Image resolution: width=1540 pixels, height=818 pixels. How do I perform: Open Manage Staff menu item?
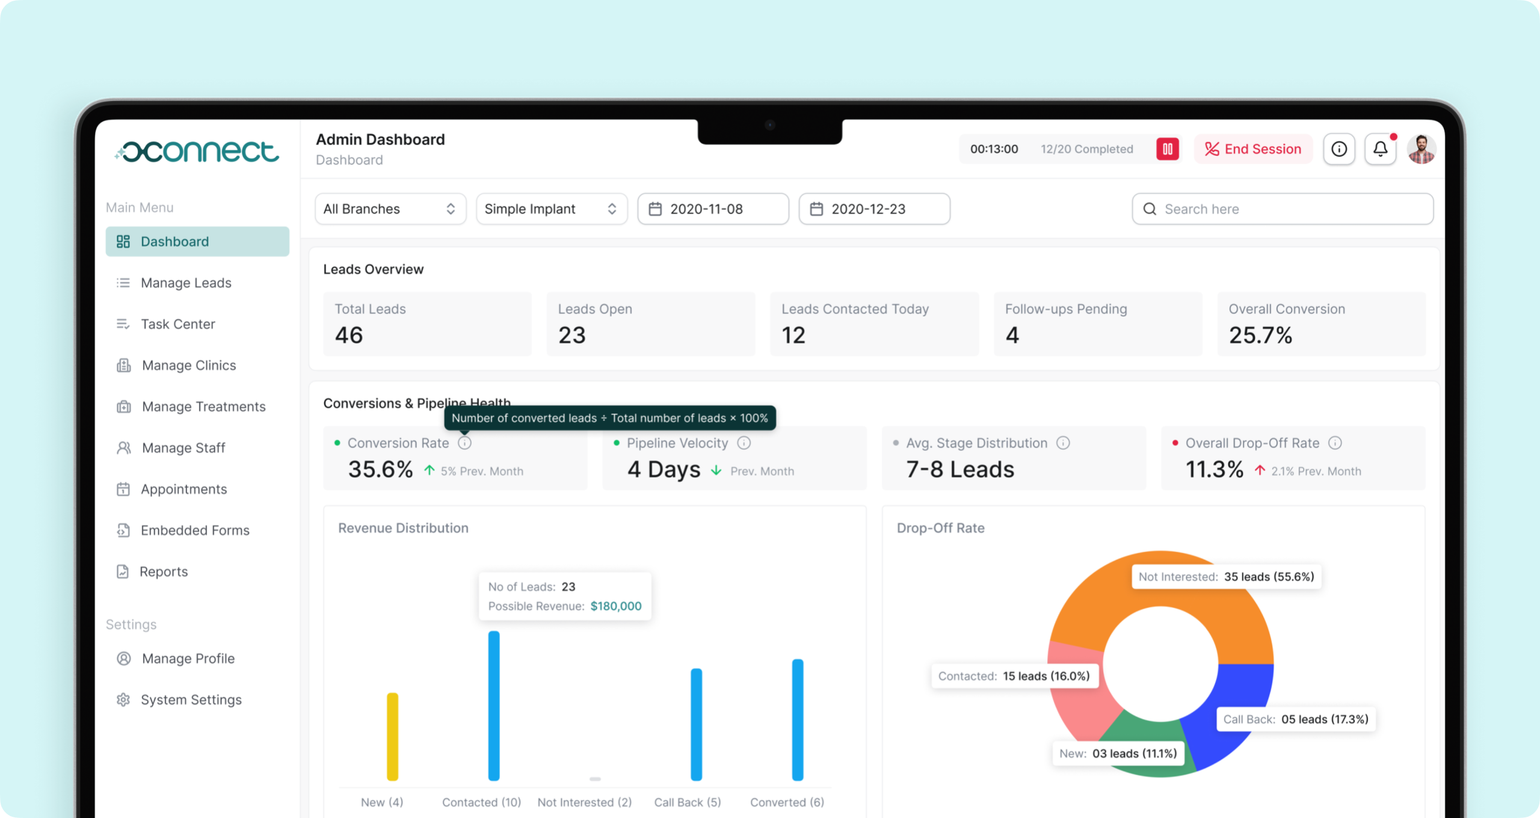[x=197, y=448]
